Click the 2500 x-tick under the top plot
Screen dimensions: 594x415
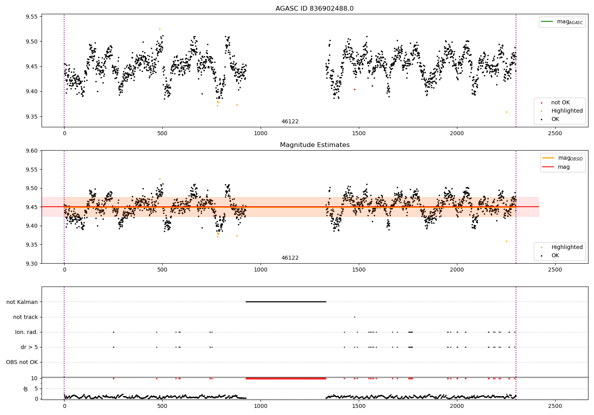555,134
